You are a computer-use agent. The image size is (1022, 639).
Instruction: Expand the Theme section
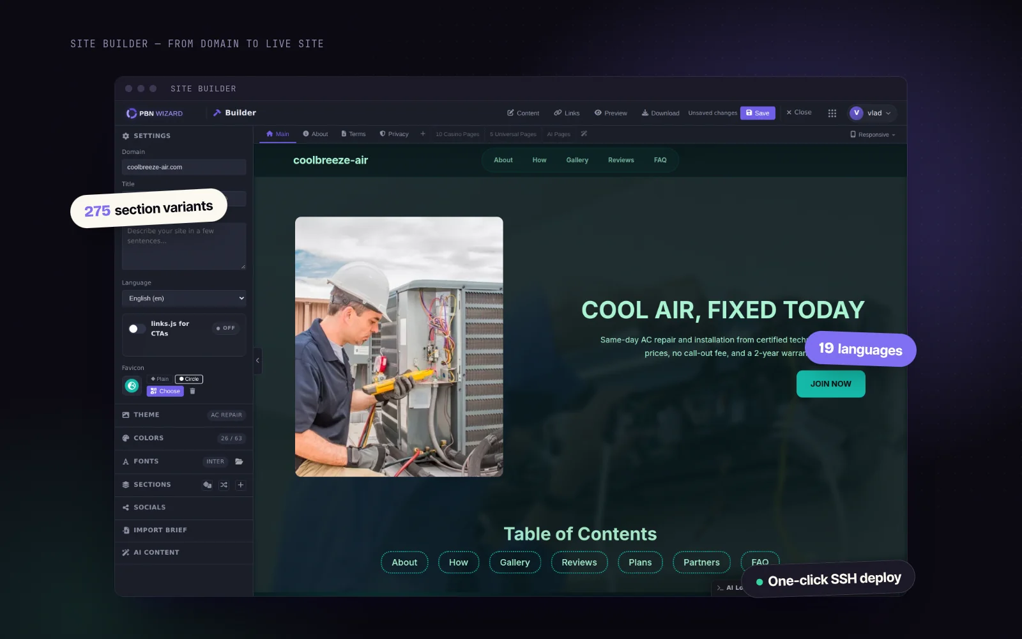tap(184, 415)
